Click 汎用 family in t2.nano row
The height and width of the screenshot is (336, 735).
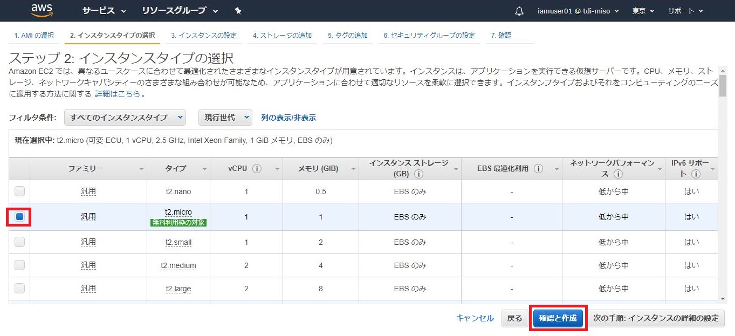point(88,191)
